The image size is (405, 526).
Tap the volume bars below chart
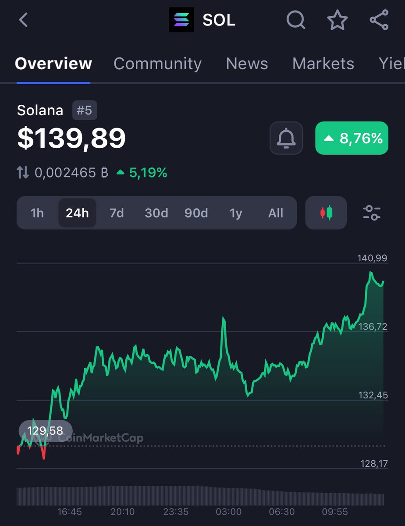tap(200, 496)
